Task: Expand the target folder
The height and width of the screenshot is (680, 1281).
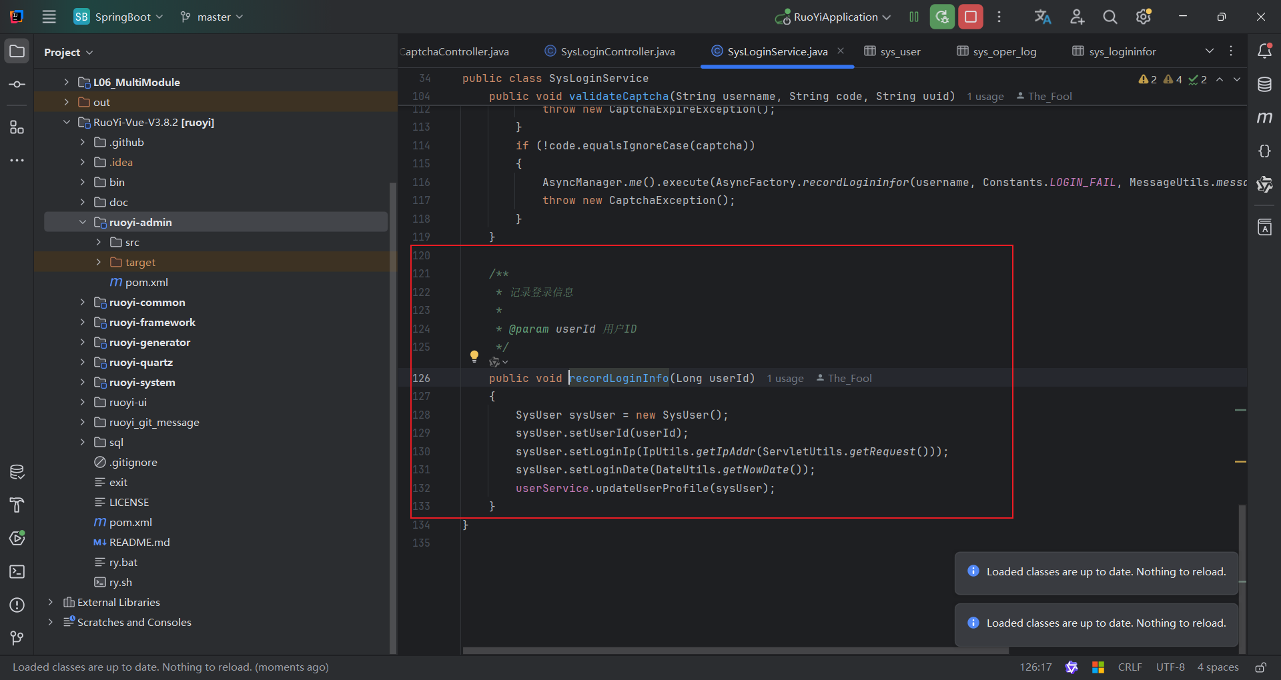Action: click(98, 262)
